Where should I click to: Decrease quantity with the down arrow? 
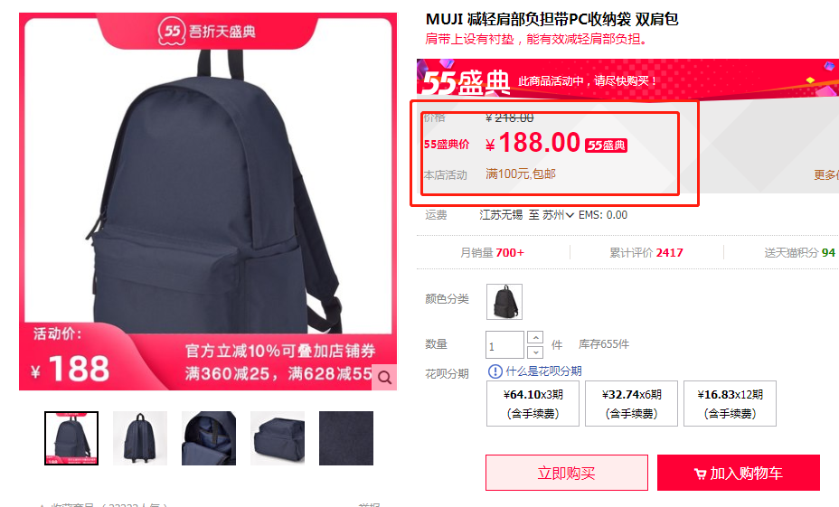click(x=535, y=352)
